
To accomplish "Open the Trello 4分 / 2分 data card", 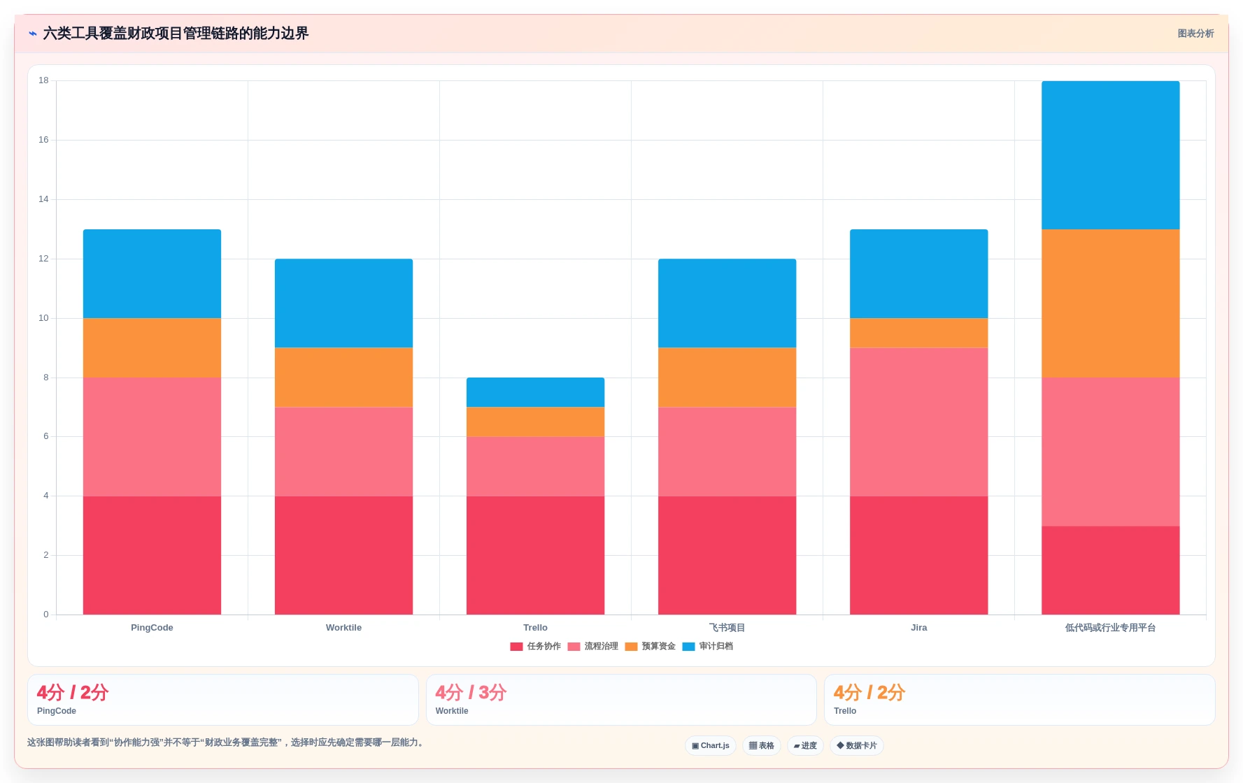I will coord(1020,700).
